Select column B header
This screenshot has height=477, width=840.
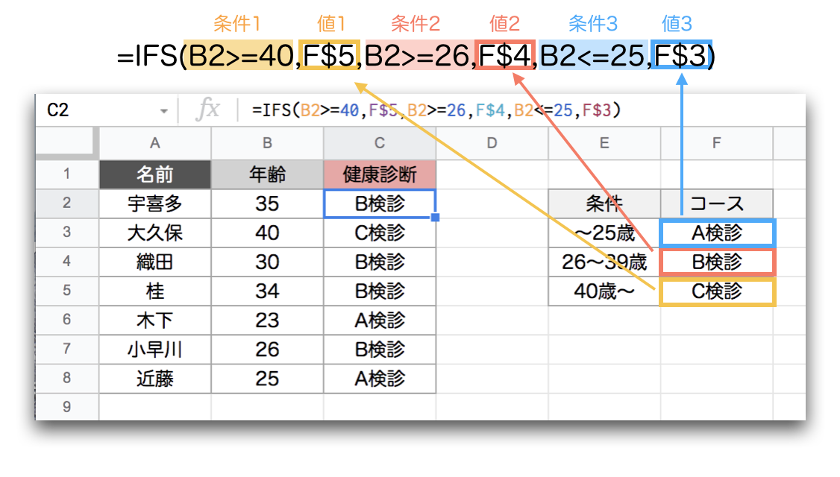(267, 144)
